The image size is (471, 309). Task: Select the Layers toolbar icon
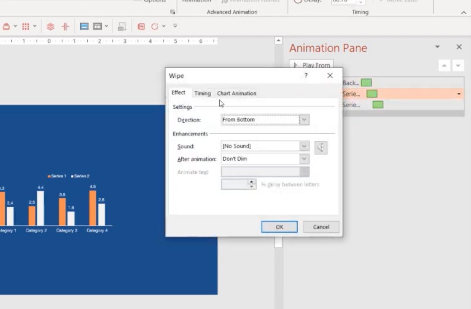click(x=51, y=26)
